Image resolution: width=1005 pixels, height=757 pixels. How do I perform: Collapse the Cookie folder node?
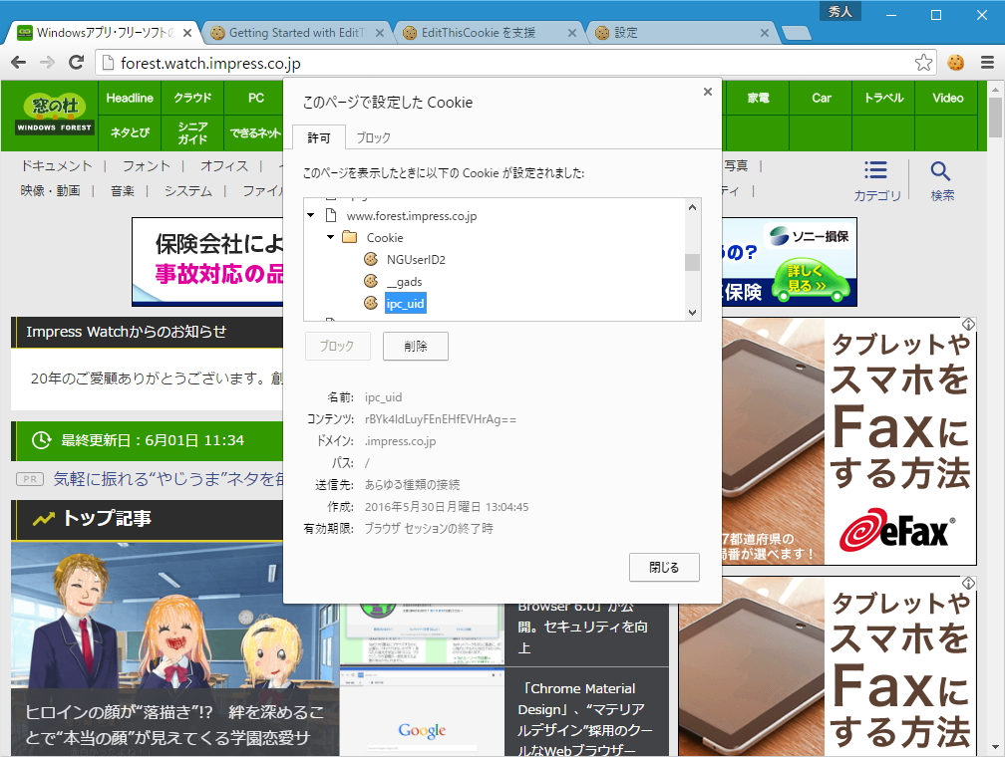click(x=330, y=237)
